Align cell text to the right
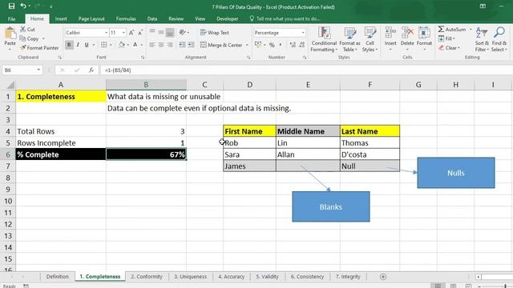The image size is (513, 288). pyautogui.click(x=170, y=45)
